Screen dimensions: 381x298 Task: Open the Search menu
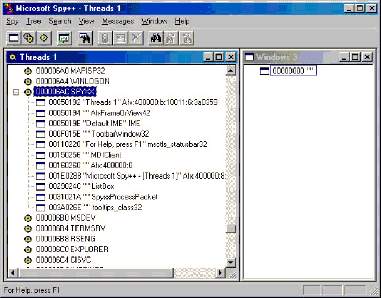coord(60,21)
